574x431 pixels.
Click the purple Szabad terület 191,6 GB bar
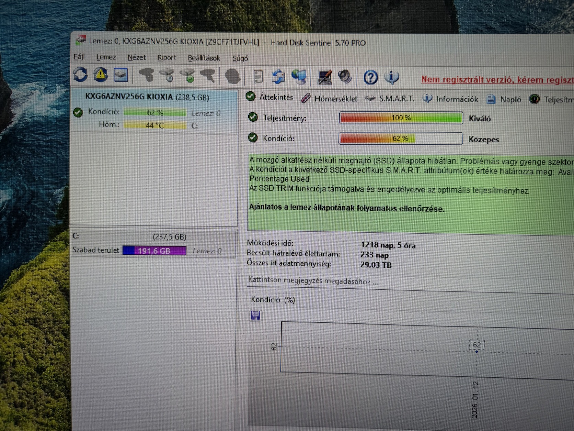tap(154, 251)
